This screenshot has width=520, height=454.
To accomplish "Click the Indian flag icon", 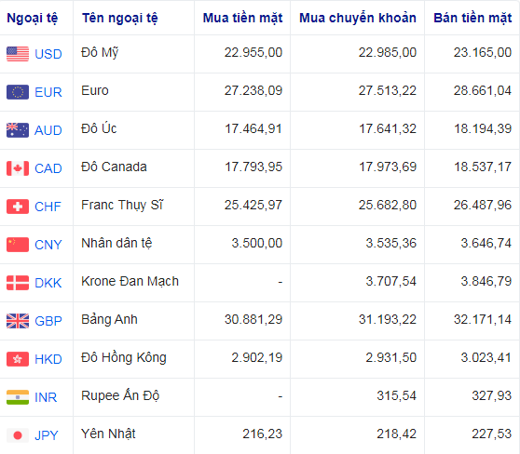I will click(x=18, y=397).
